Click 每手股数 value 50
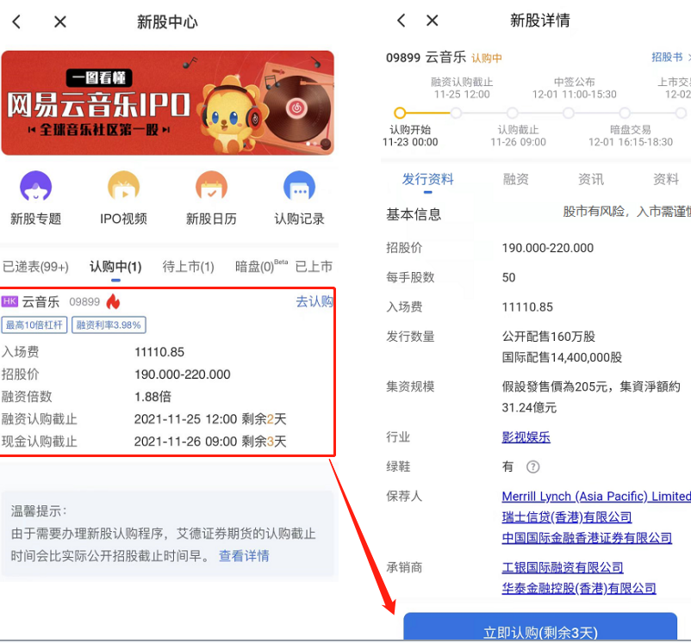This screenshot has width=691, height=643. 508,277
